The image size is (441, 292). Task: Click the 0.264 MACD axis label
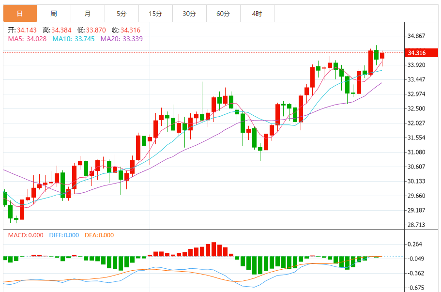click(415, 244)
